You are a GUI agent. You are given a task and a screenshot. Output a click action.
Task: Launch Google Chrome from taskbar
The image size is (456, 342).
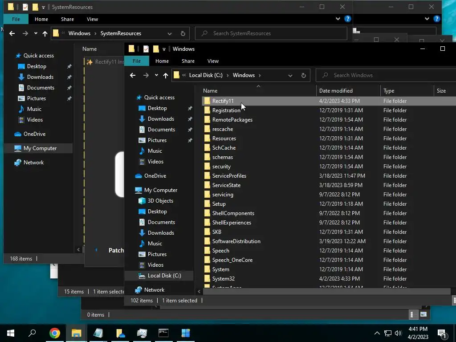(x=54, y=333)
